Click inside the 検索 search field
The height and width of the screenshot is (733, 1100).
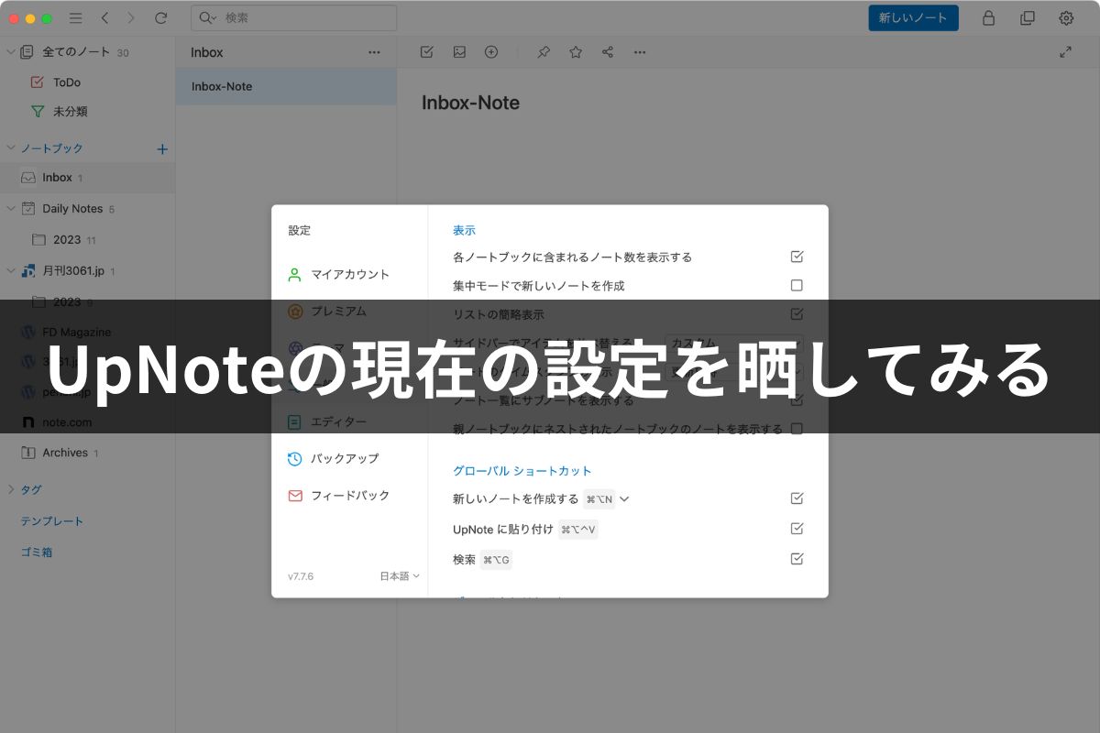pos(293,17)
